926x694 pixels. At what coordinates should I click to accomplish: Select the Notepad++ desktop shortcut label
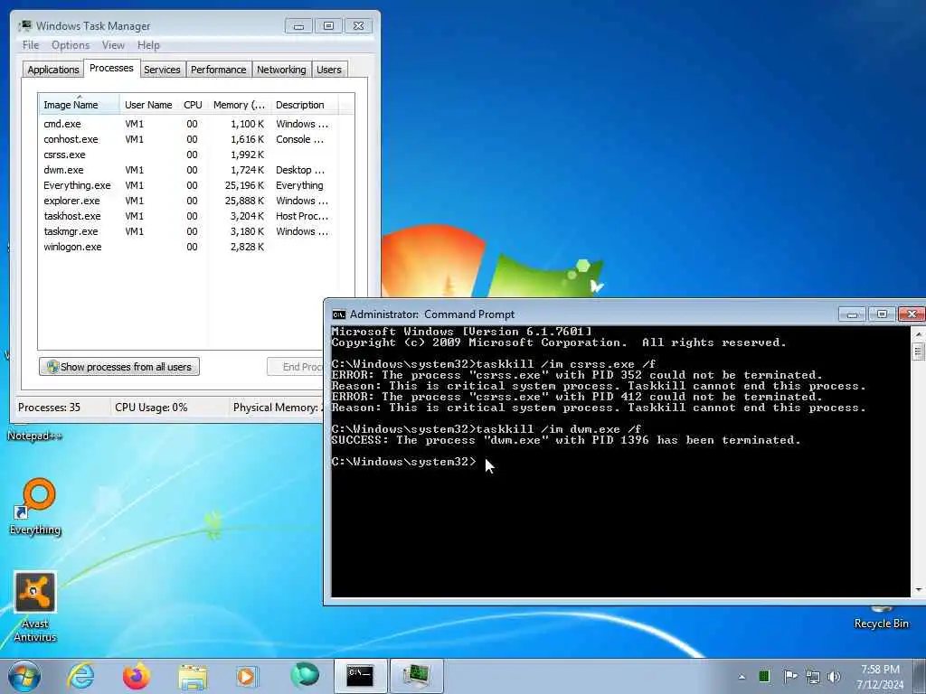34,436
